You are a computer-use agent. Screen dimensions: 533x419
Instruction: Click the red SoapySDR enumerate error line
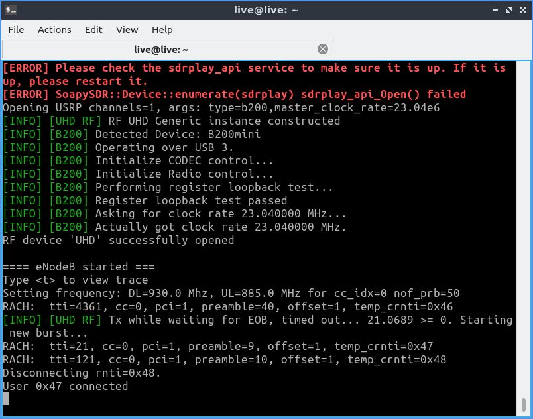(x=234, y=94)
